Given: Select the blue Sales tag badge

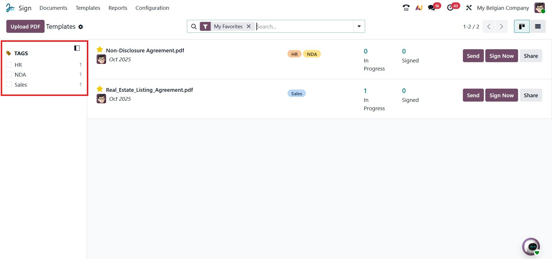Looking at the screenshot, I should [x=296, y=94].
